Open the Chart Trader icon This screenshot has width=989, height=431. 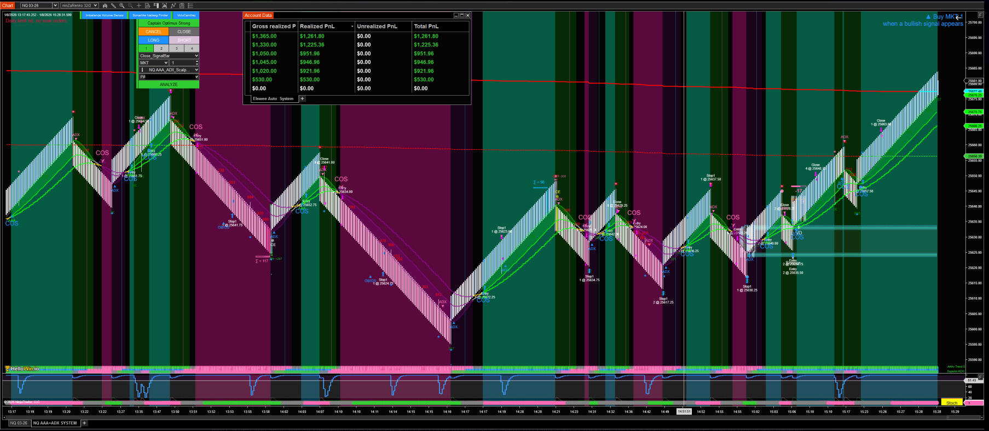156,5
